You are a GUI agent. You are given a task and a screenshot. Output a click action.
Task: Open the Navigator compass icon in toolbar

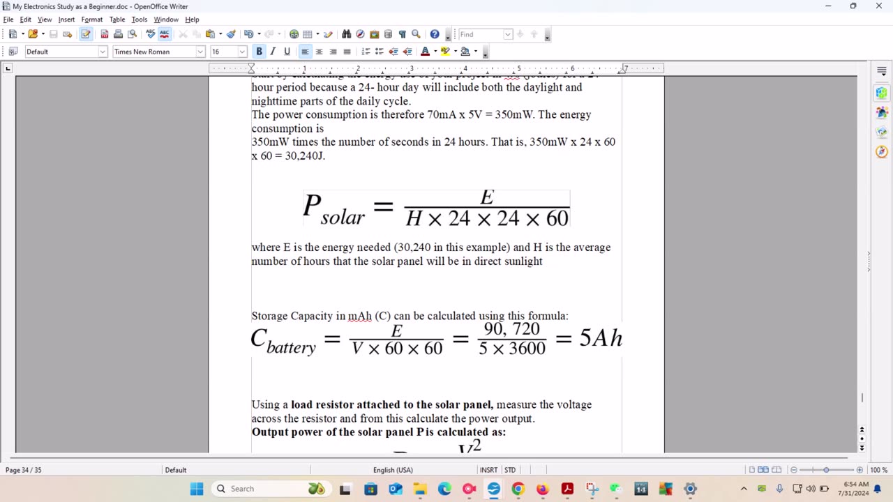[360, 34]
